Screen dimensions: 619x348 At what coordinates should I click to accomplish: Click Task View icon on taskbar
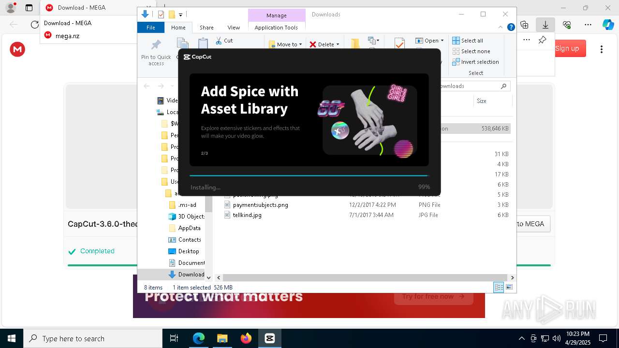click(174, 338)
